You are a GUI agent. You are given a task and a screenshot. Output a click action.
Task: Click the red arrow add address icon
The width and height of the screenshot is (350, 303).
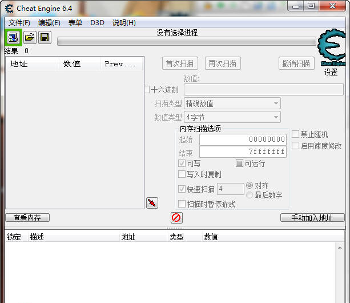152,203
